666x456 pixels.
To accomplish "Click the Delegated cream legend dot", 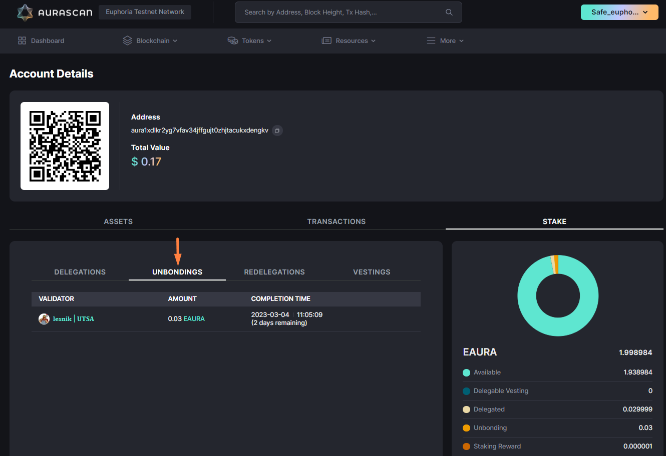I will pos(467,409).
